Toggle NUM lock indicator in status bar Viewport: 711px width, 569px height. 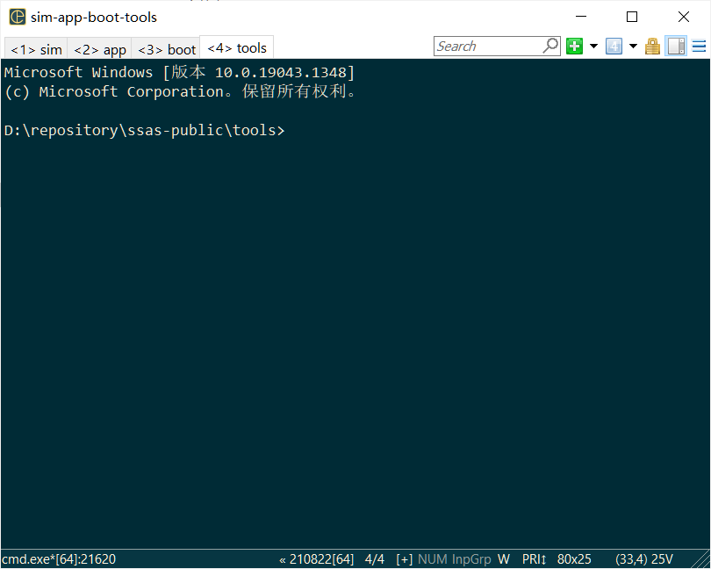tap(432, 559)
